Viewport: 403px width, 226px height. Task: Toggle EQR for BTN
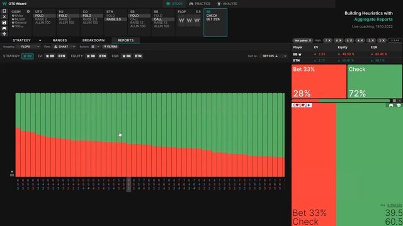(138, 56)
